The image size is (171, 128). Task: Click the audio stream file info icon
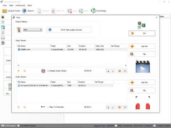tap(108, 107)
